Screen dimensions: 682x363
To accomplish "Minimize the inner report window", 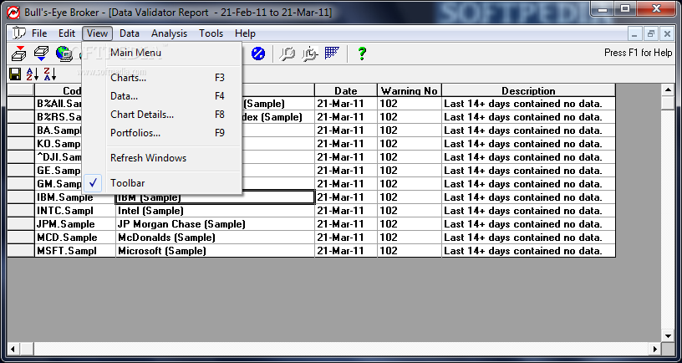I will (x=635, y=33).
